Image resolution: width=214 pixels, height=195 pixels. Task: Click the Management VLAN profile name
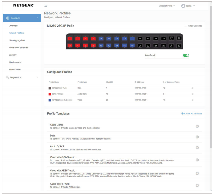(59, 88)
